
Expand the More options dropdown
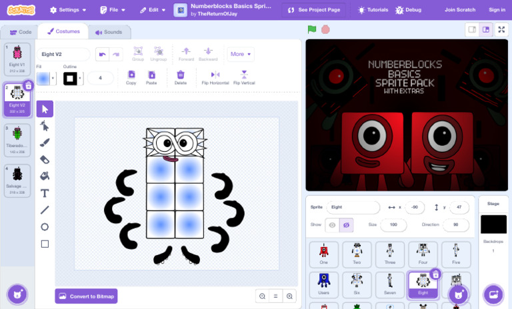[240, 54]
